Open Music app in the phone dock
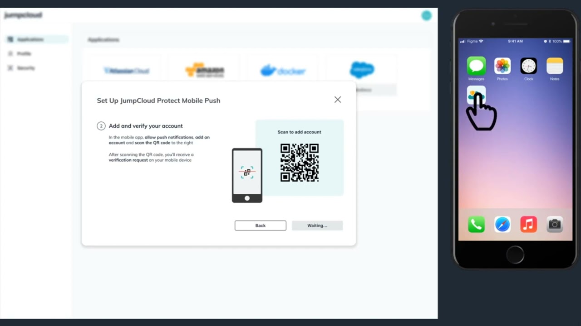The height and width of the screenshot is (326, 581). 529,224
